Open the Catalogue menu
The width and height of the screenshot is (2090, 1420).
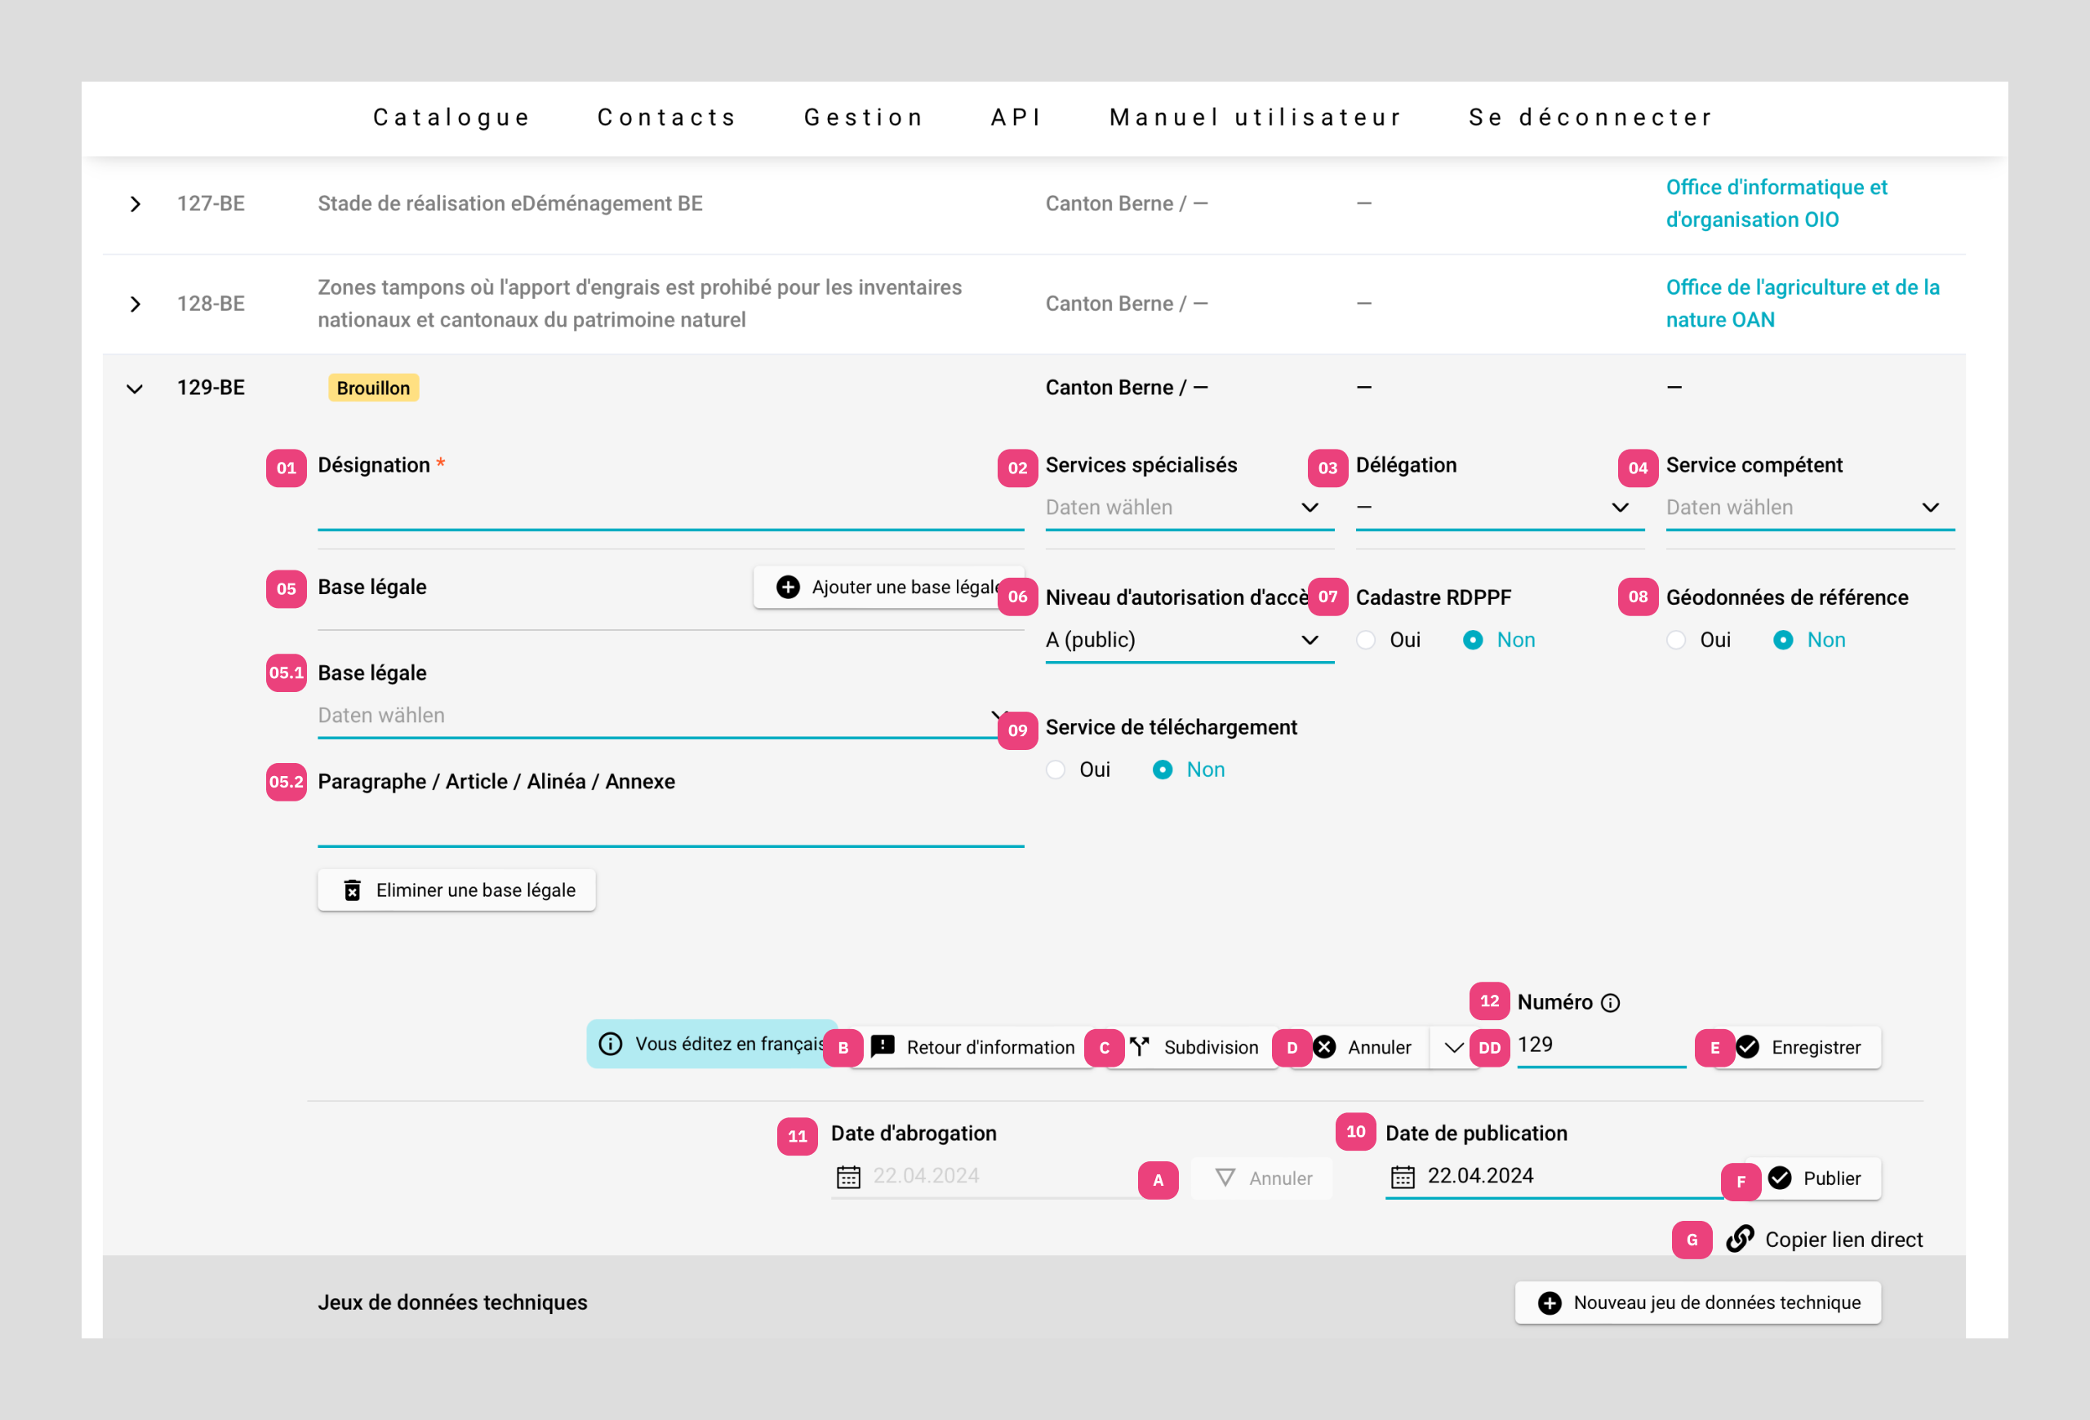point(451,118)
